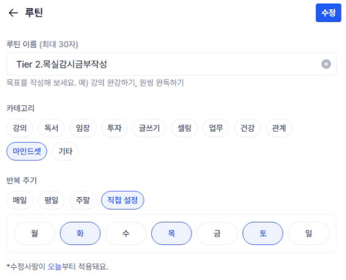Enable the 월 day button
The image size is (346, 280).
point(34,233)
